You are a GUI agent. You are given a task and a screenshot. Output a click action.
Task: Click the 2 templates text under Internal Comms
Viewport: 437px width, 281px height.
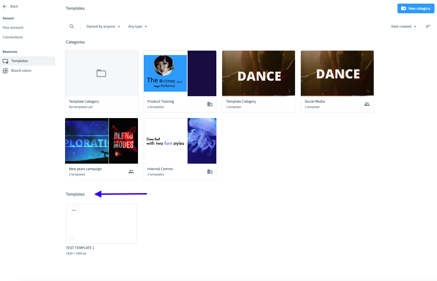point(156,174)
